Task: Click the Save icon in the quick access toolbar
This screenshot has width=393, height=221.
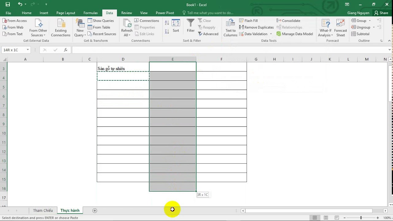Action: (x=8, y=4)
